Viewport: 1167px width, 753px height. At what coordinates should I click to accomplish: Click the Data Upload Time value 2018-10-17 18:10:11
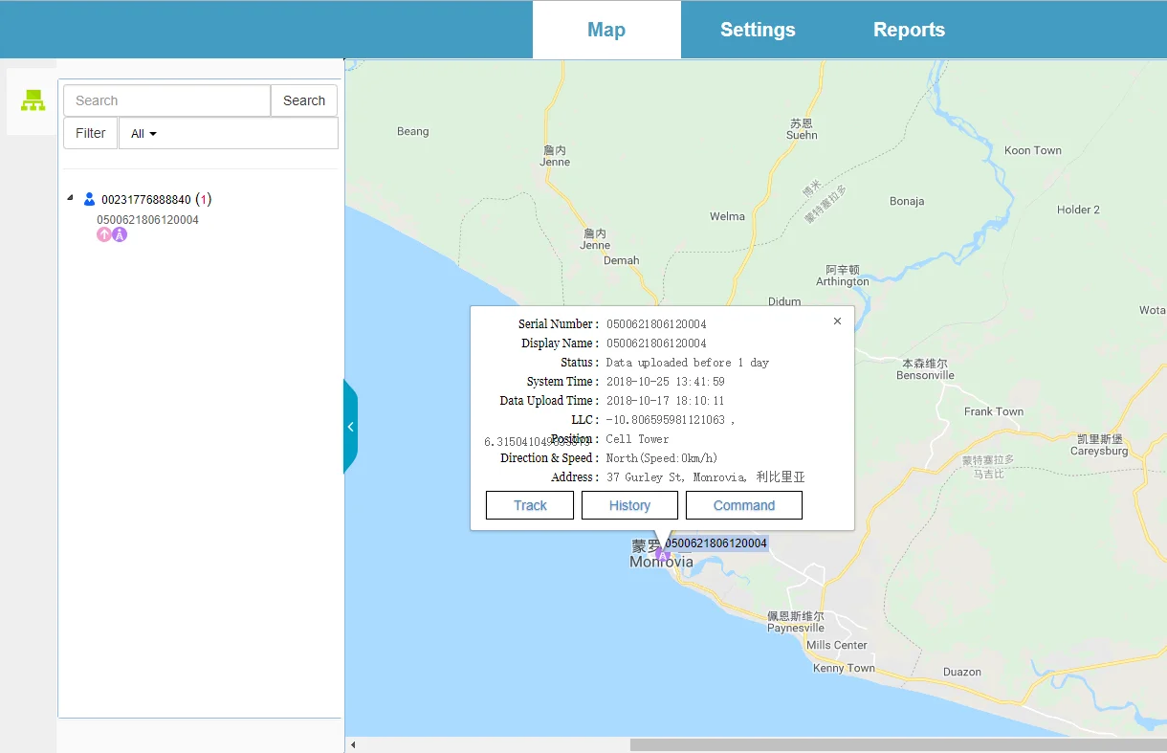pos(666,401)
